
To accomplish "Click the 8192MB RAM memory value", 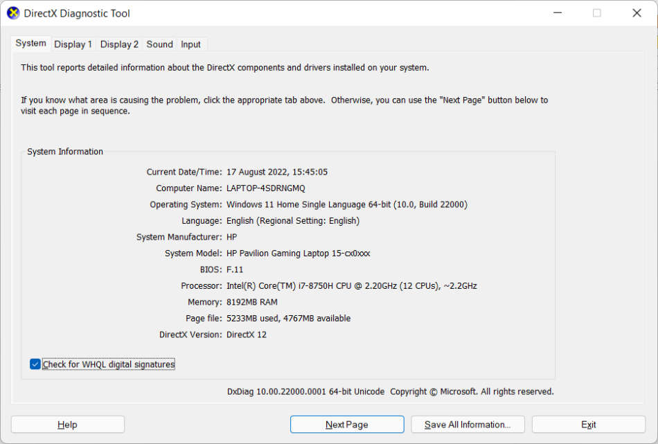I will [251, 303].
